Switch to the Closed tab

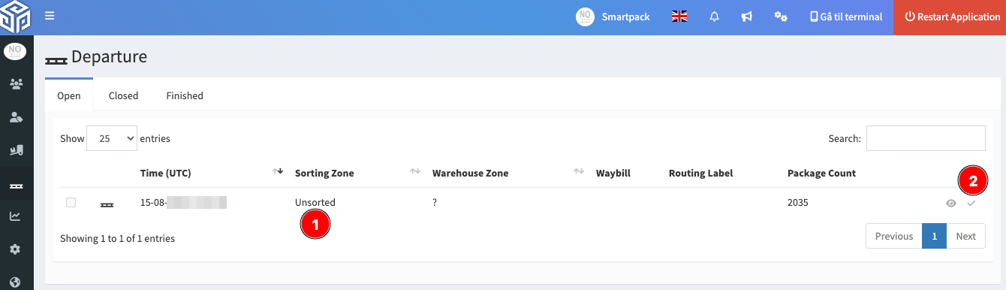(x=123, y=95)
